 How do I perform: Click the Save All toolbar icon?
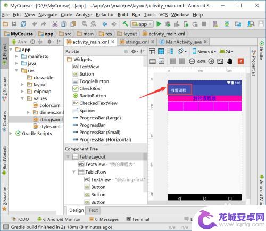click(x=14, y=24)
